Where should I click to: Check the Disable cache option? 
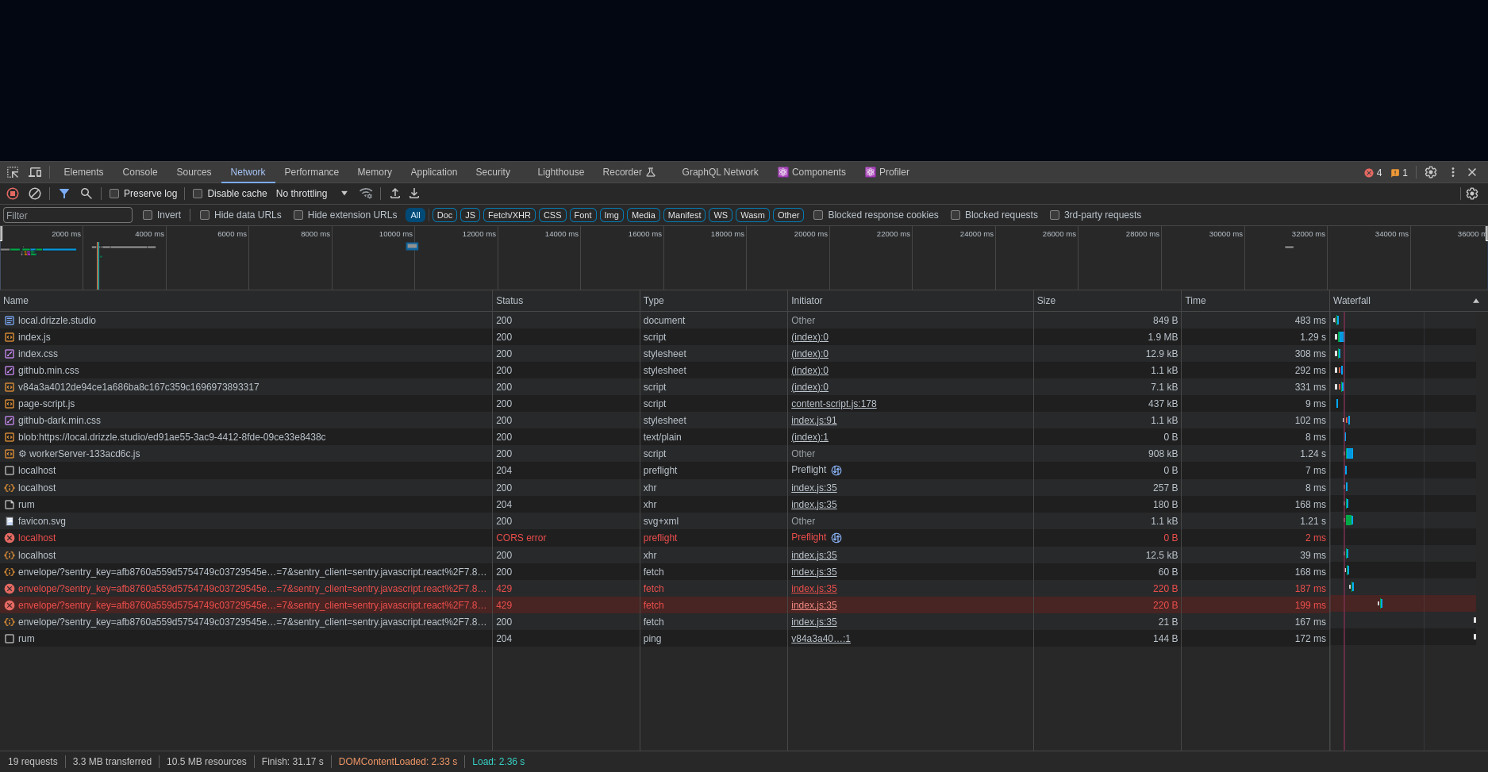click(x=198, y=194)
